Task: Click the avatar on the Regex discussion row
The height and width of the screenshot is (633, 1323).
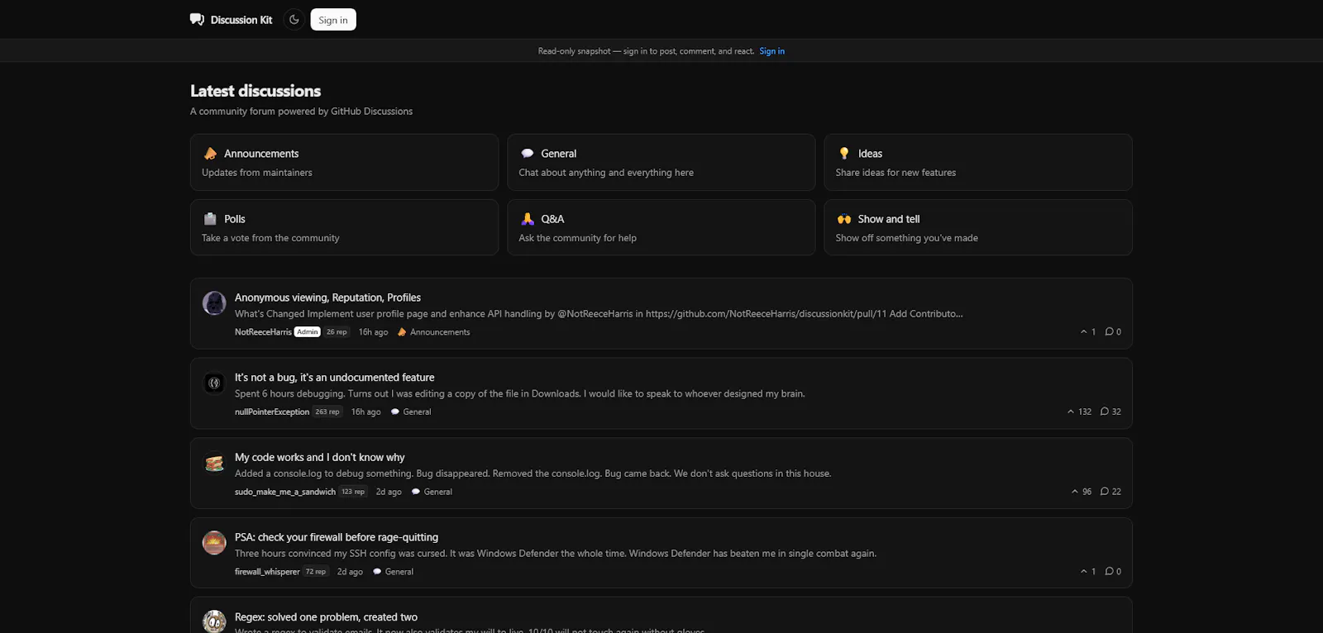Action: (x=214, y=621)
